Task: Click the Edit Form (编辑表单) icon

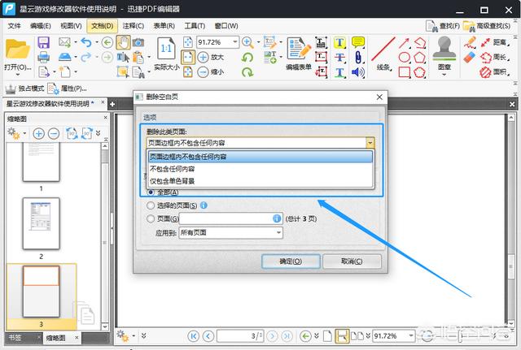Action: point(298,50)
